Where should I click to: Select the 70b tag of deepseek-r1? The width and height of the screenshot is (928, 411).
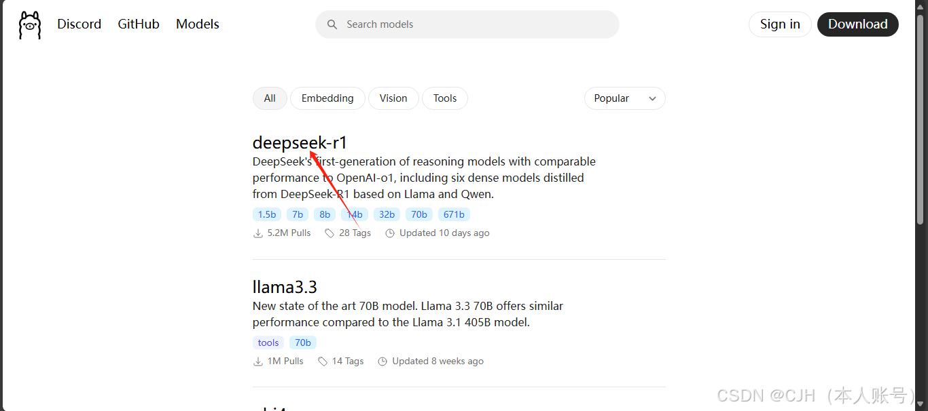419,214
